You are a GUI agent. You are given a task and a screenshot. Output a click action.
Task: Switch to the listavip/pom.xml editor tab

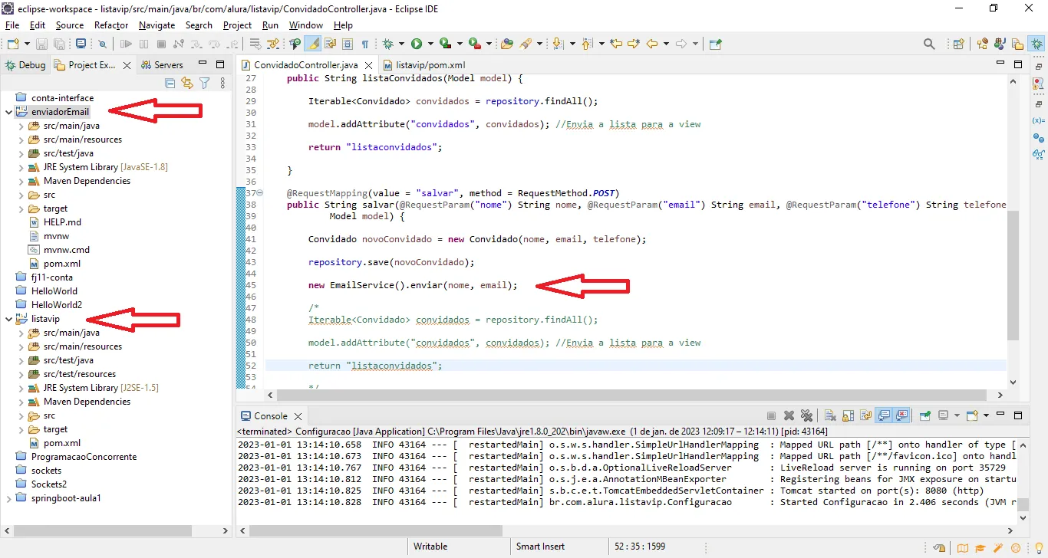point(430,65)
